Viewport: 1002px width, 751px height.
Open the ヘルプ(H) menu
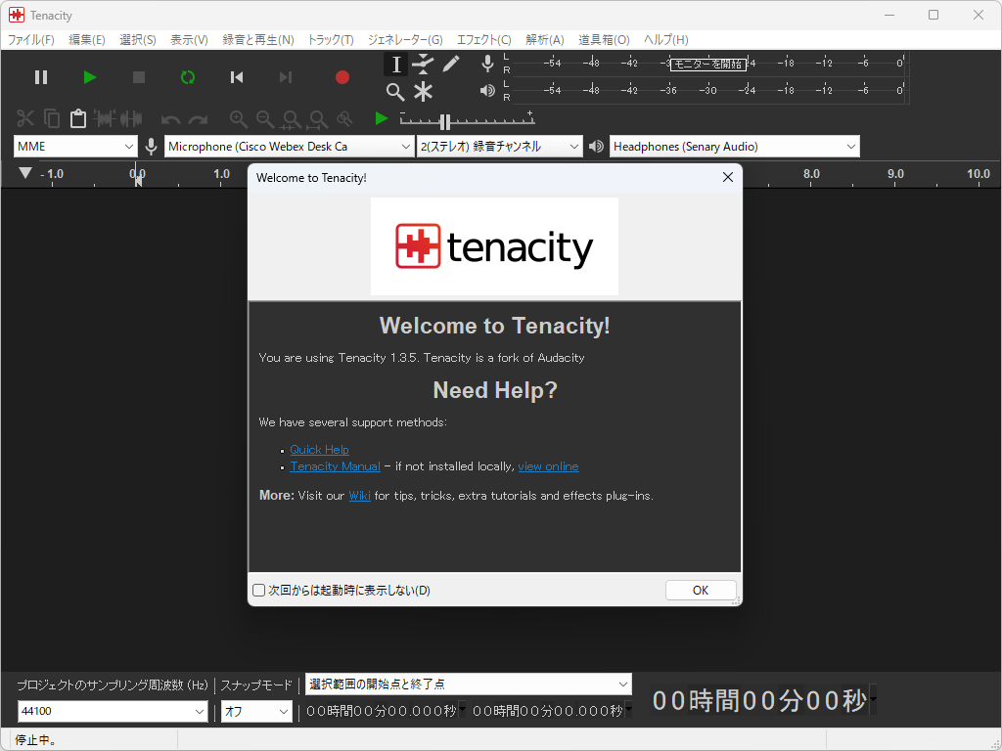(x=665, y=39)
